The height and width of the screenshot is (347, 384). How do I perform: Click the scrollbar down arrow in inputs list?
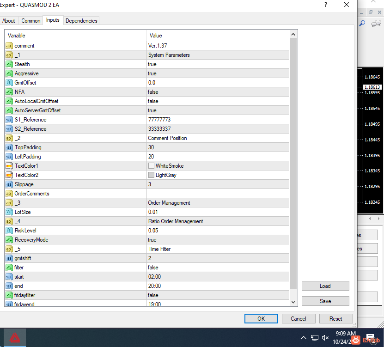(x=293, y=302)
